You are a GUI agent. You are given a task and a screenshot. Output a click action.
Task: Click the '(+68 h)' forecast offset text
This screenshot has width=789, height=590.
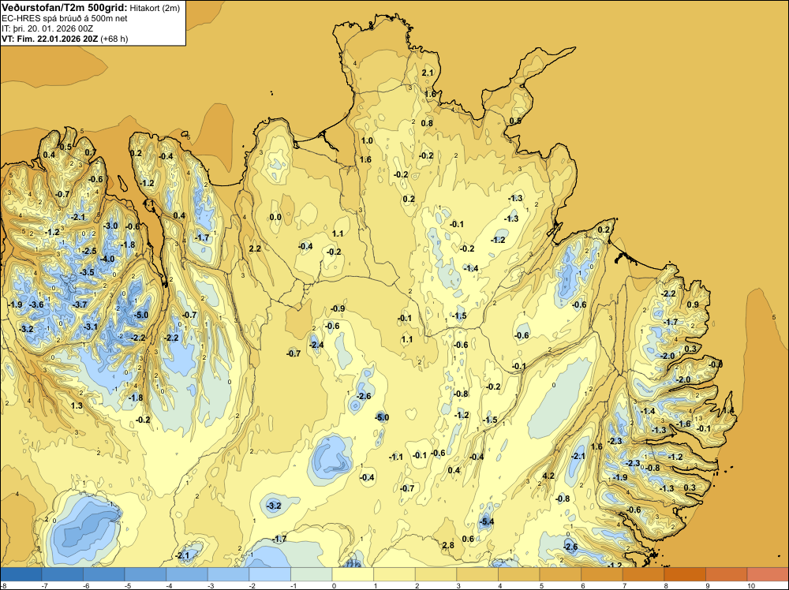(114, 39)
